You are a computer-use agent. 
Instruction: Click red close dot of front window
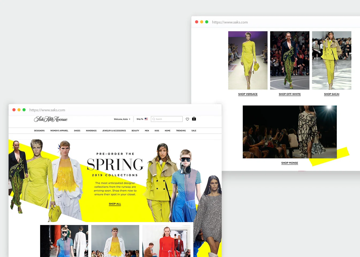pyautogui.click(x=14, y=110)
